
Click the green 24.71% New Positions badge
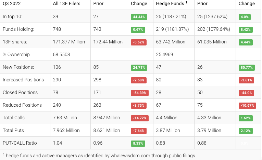(x=140, y=67)
